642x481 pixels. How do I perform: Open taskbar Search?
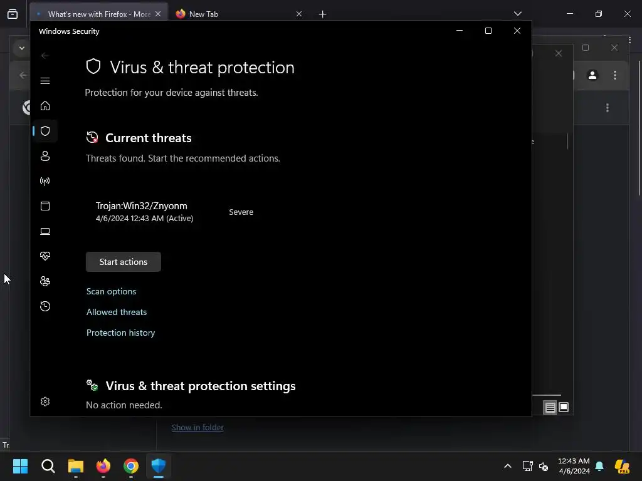click(48, 466)
